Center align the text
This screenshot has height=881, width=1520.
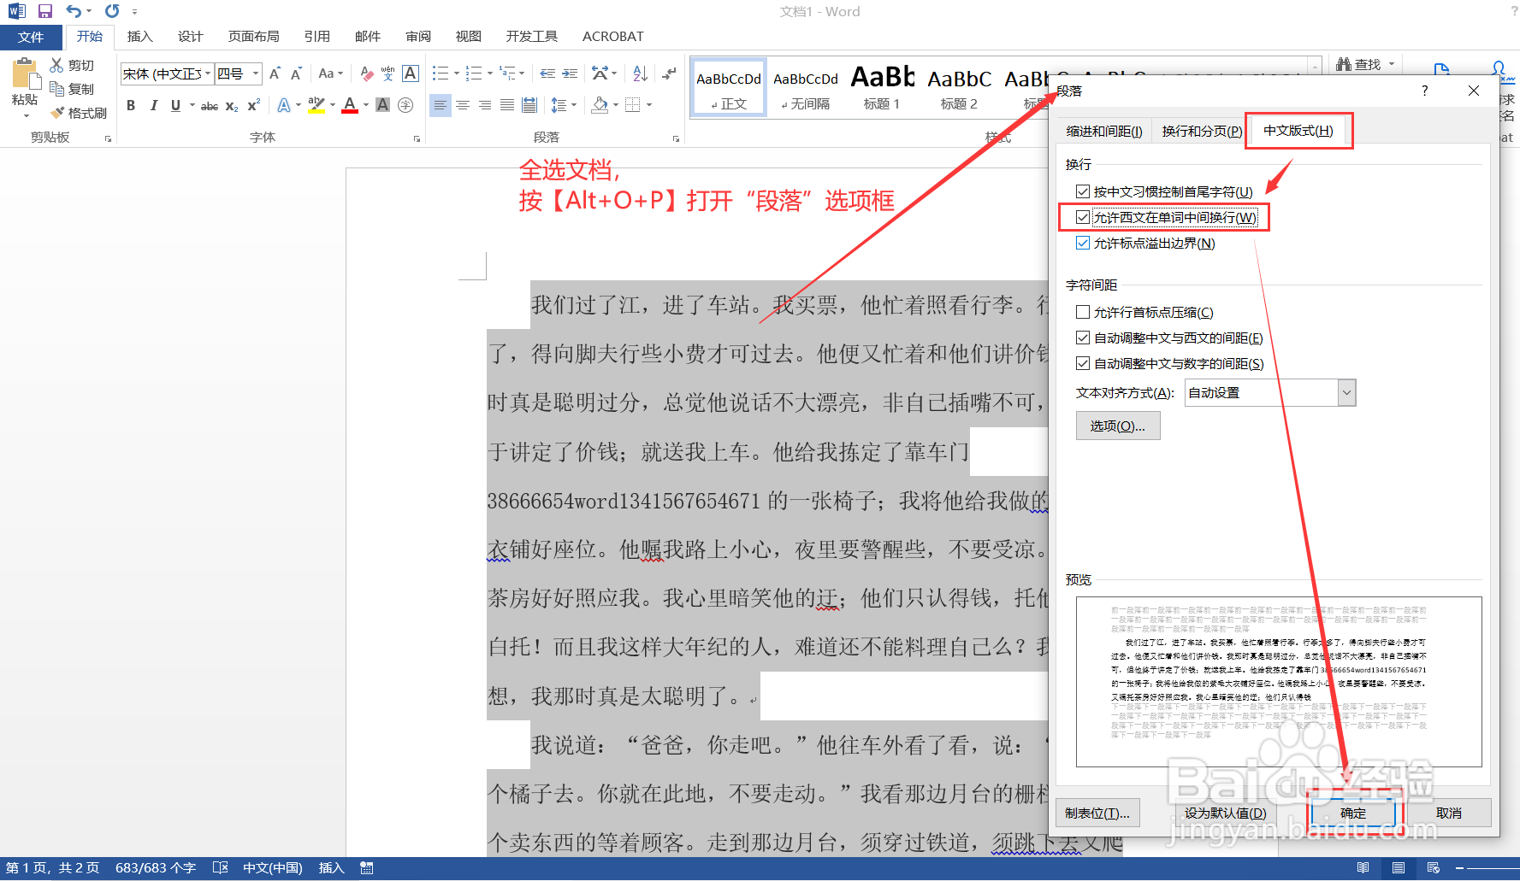(x=463, y=105)
